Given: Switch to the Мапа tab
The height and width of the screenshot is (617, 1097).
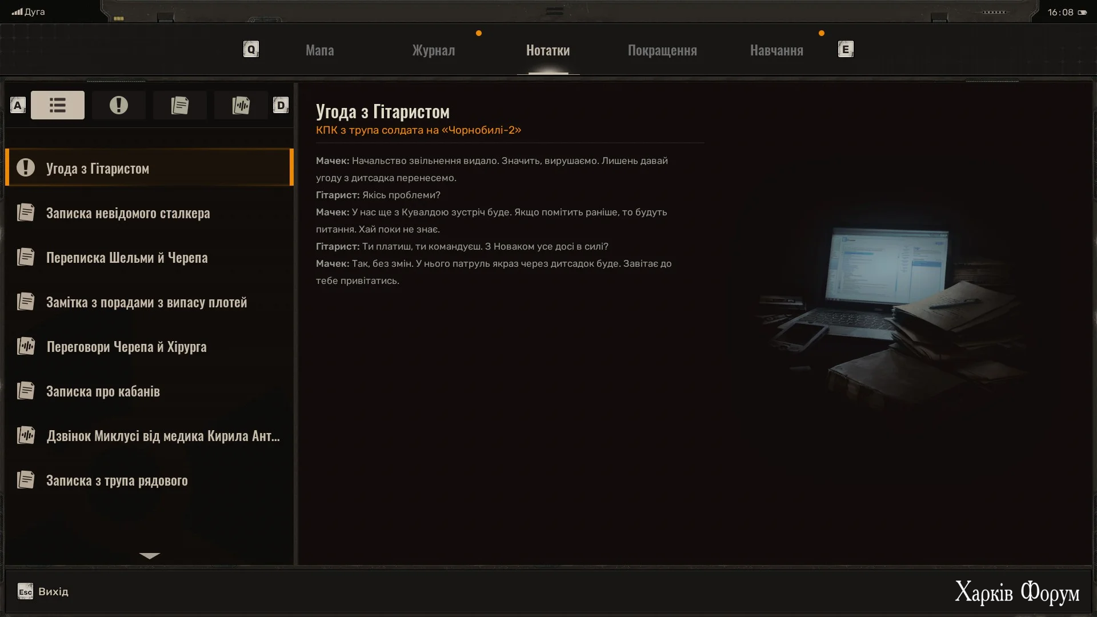Looking at the screenshot, I should [319, 50].
